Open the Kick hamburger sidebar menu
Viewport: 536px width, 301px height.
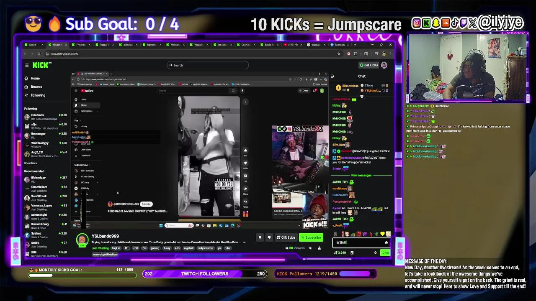(x=27, y=65)
